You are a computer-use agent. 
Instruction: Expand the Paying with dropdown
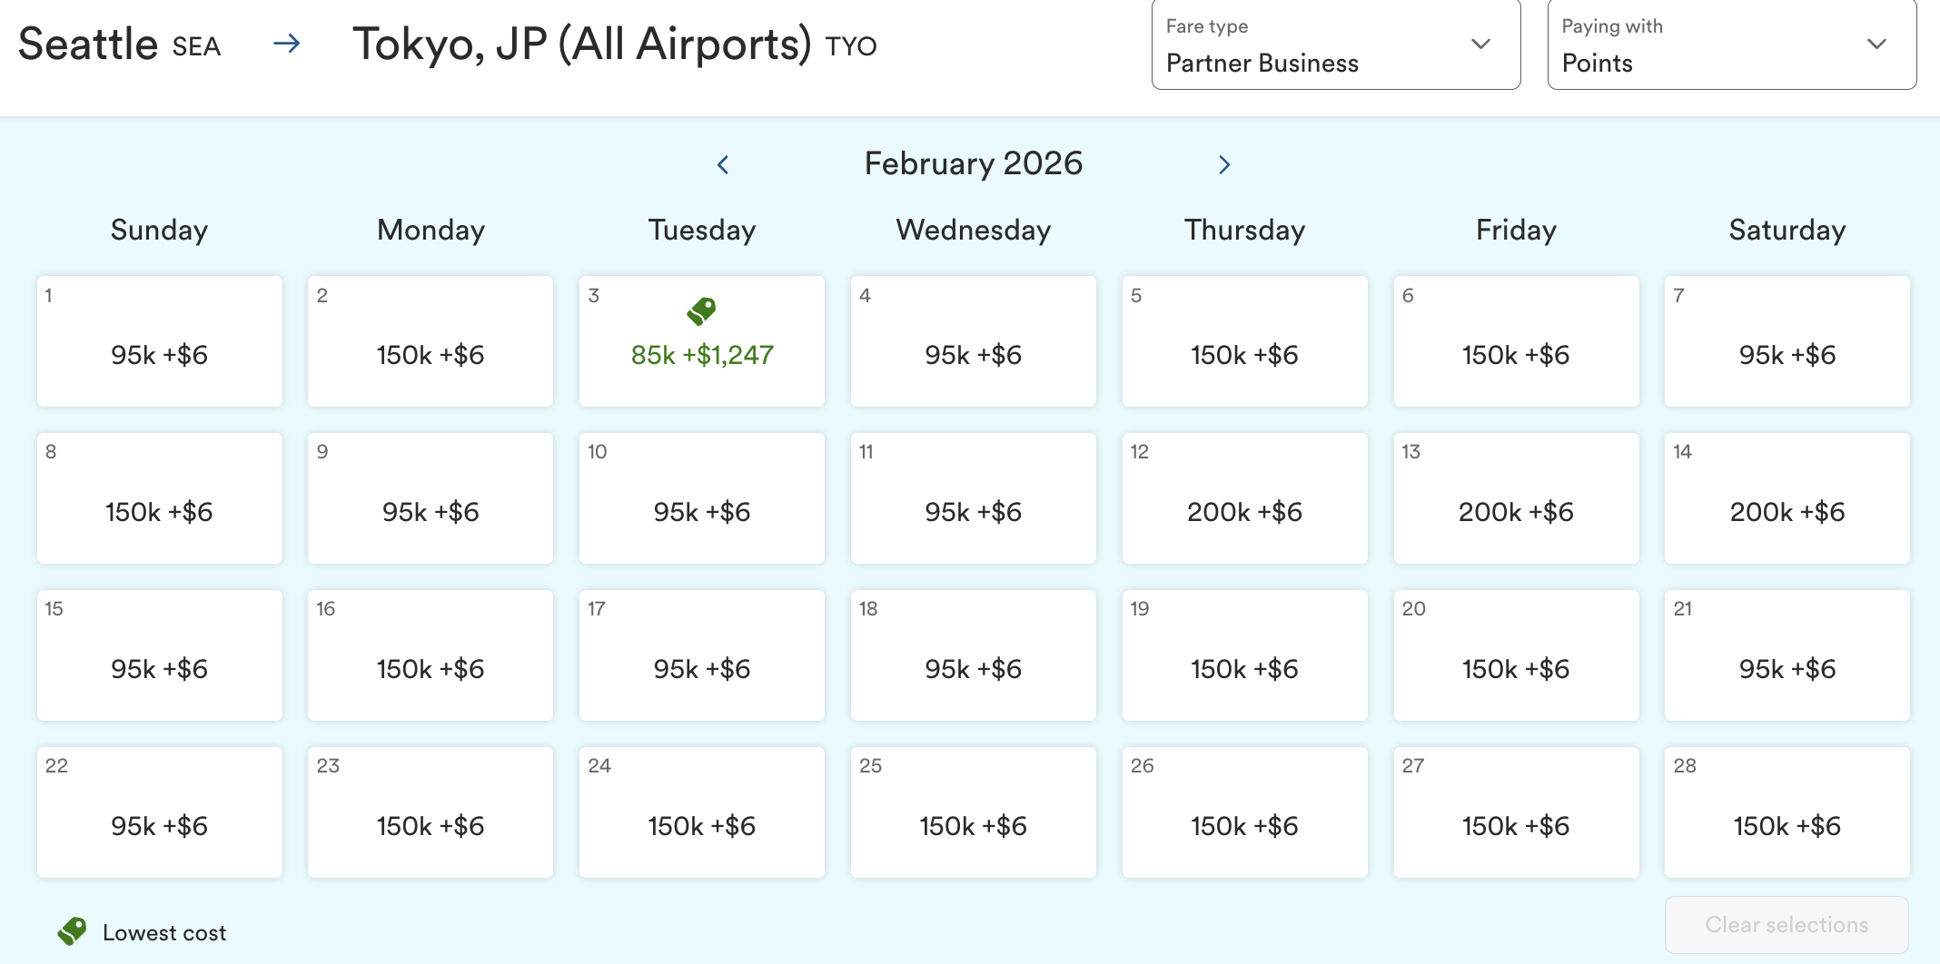point(1731,44)
